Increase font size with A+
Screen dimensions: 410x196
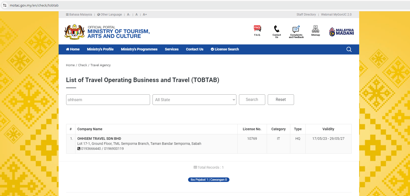tap(145, 15)
